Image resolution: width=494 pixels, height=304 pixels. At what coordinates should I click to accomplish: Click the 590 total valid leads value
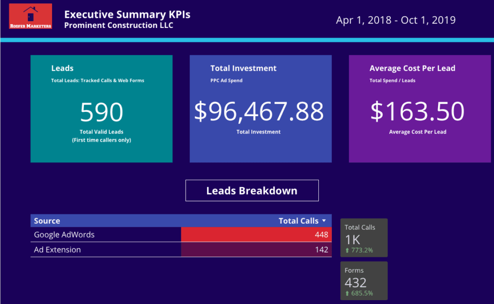(x=101, y=112)
